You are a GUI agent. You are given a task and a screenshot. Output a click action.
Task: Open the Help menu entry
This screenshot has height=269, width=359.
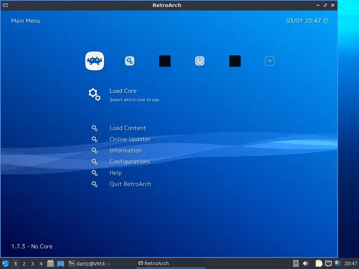coord(115,173)
